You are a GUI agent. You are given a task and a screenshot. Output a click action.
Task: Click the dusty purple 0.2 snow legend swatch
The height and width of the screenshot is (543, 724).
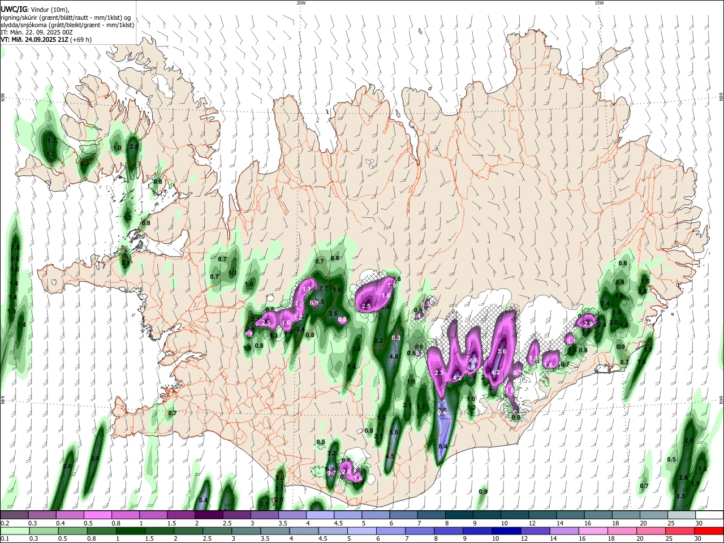pos(14,515)
